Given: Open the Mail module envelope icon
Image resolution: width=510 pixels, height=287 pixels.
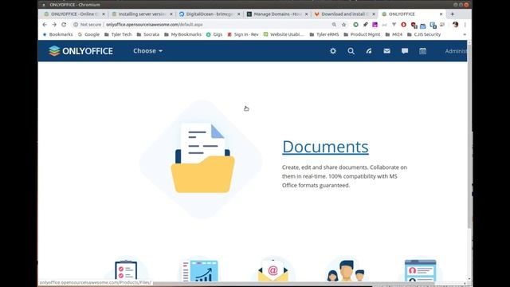Looking at the screenshot, I should (x=273, y=270).
